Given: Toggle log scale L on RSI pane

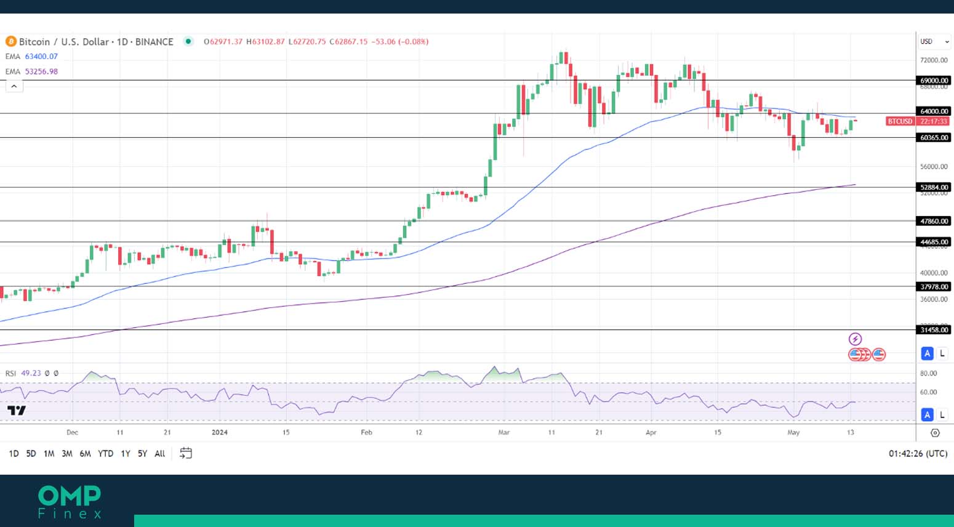Looking at the screenshot, I should coord(942,415).
